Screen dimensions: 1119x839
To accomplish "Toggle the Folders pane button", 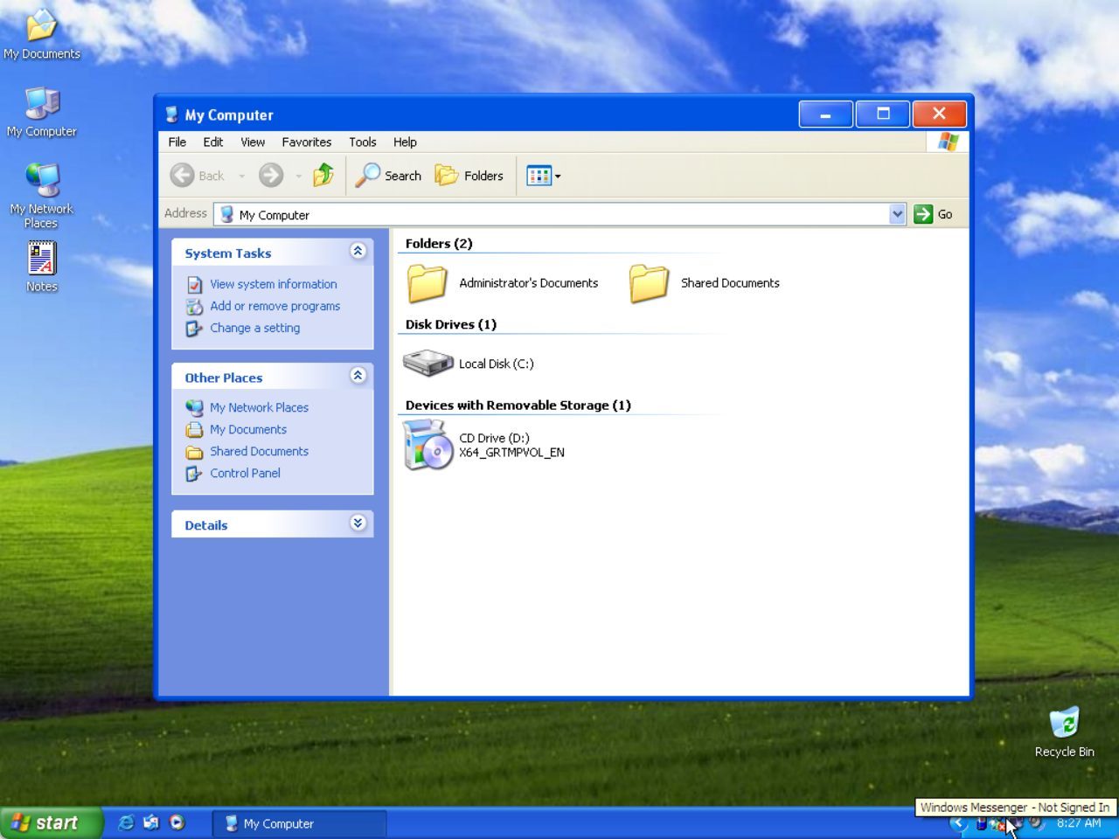I will pos(469,176).
